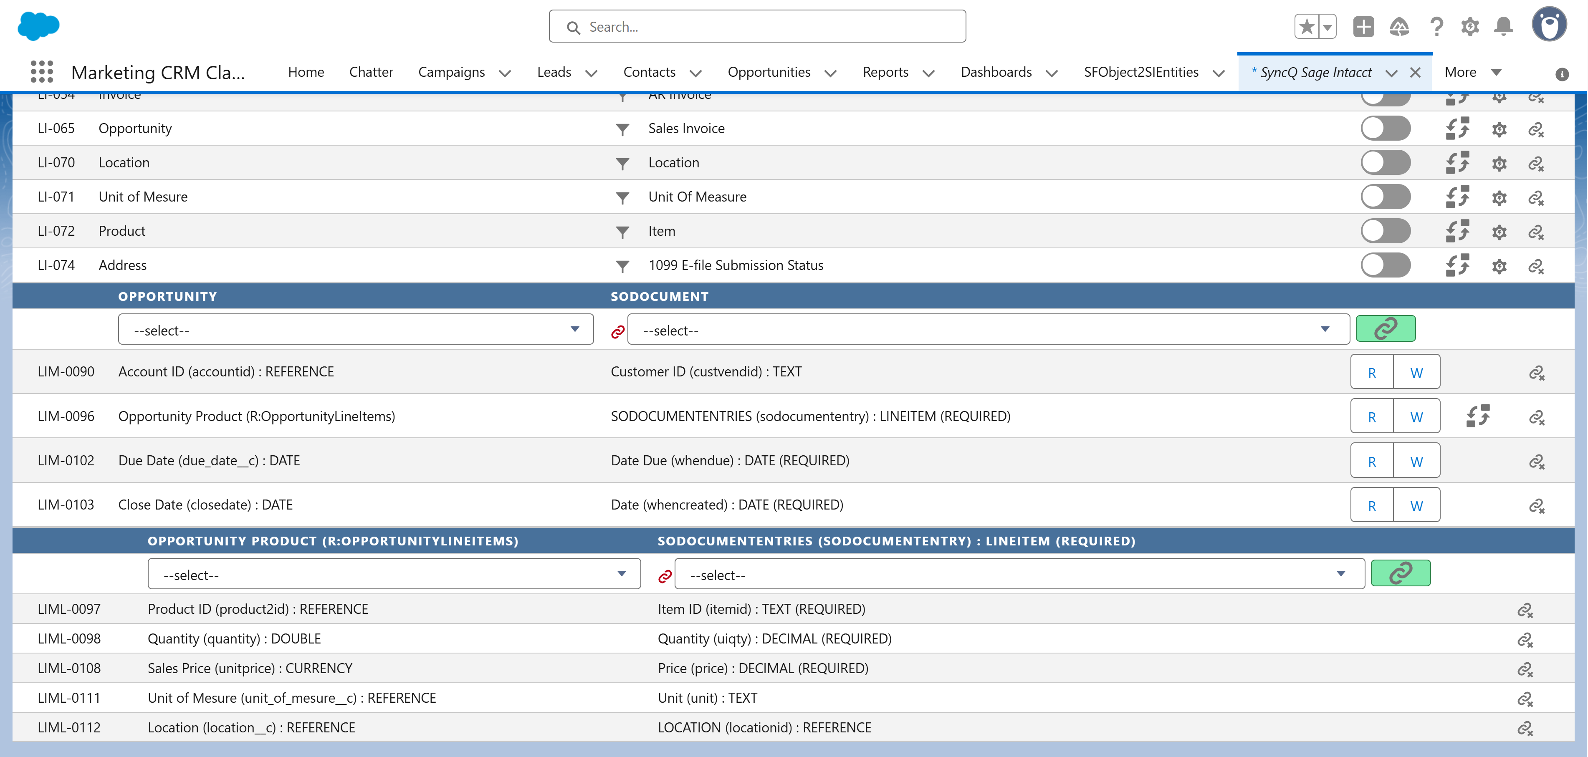Viewport: 1588px width, 757px height.
Task: Click unlink icon for LIML-0112 Location mapping
Action: tap(1525, 729)
